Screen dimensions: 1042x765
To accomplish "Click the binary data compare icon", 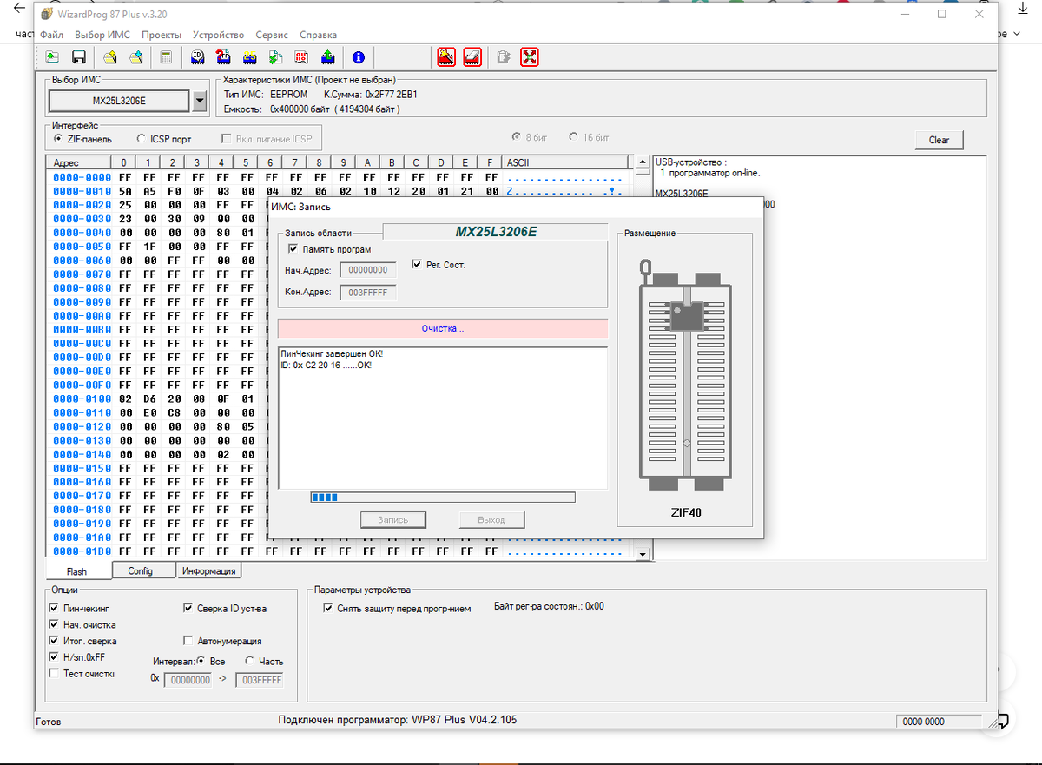I will tap(301, 57).
